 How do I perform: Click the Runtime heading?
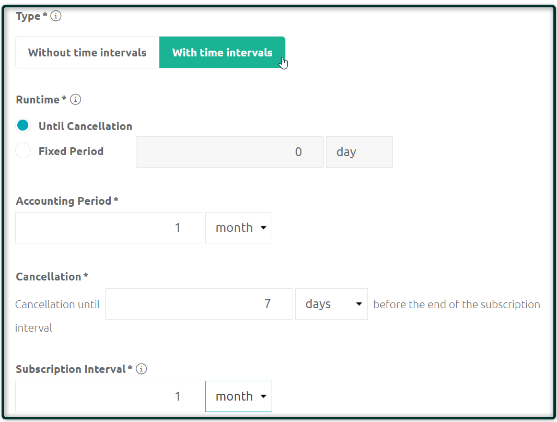click(41, 100)
